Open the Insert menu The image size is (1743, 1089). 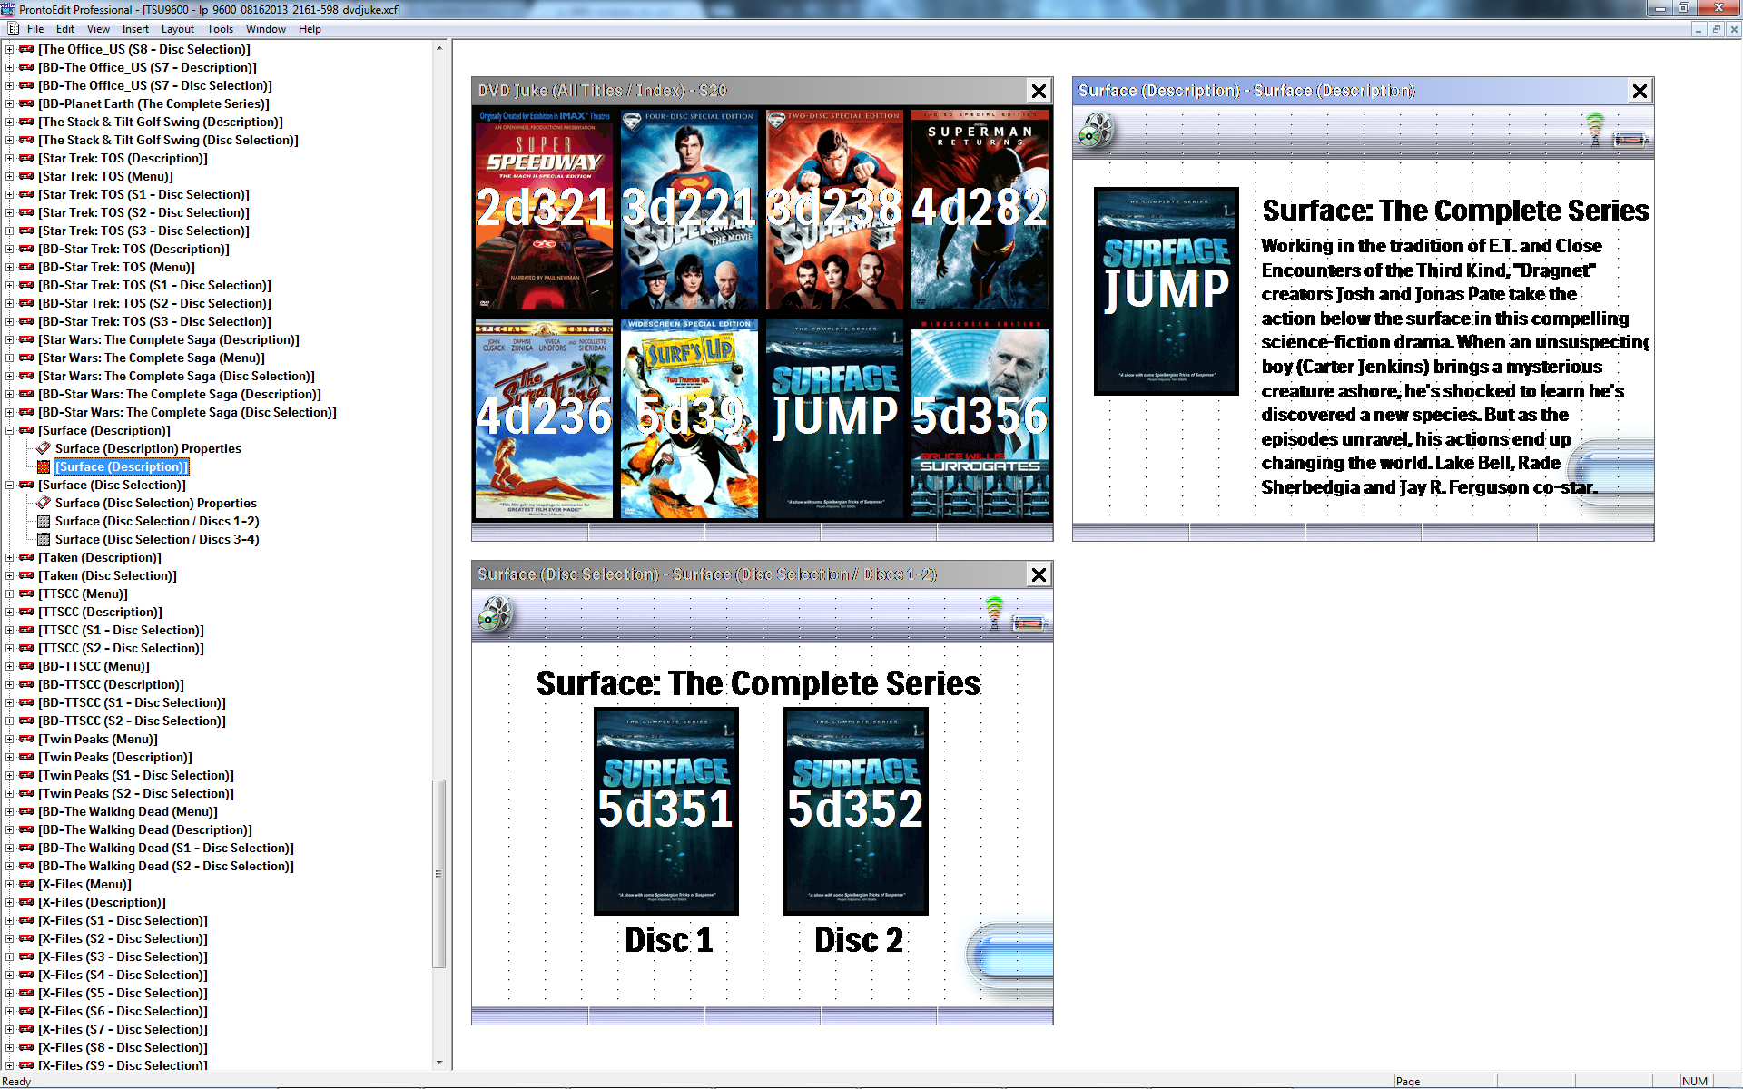(x=135, y=29)
